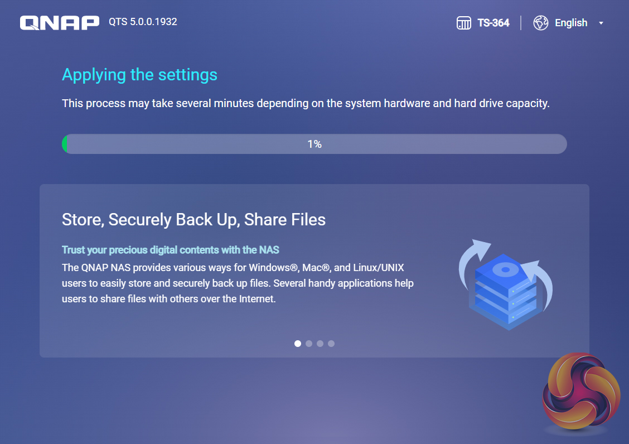Click "Trust your precious digital contents" subheading
Viewport: 629px width, 444px height.
(170, 249)
